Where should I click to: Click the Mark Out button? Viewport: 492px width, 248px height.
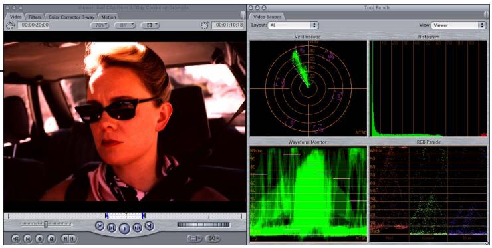[x=72, y=239]
